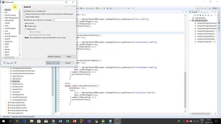Image resolution: width=221 pixels, height=124 pixels.
Task: Select prikaziUnosStudenta() in Outline
Action: pos(206,37)
